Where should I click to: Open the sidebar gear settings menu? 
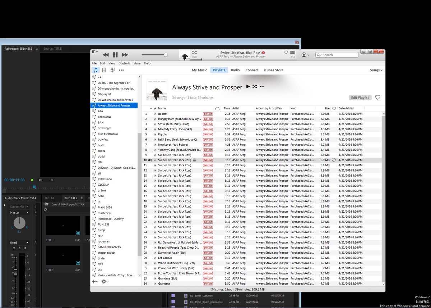pyautogui.click(x=105, y=281)
